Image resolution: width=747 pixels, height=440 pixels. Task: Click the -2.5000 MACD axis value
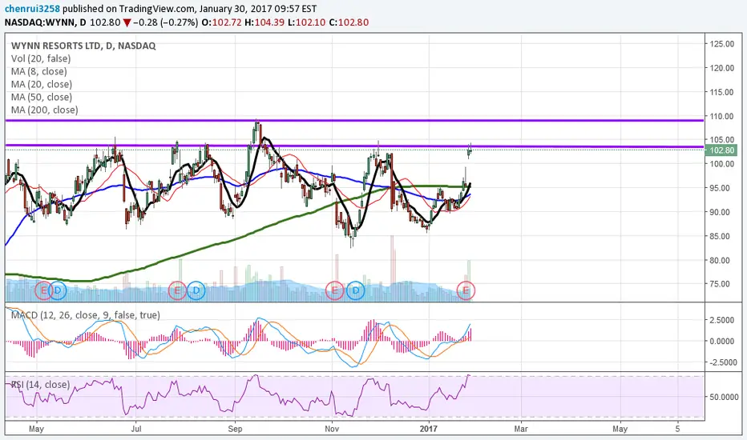(x=721, y=362)
